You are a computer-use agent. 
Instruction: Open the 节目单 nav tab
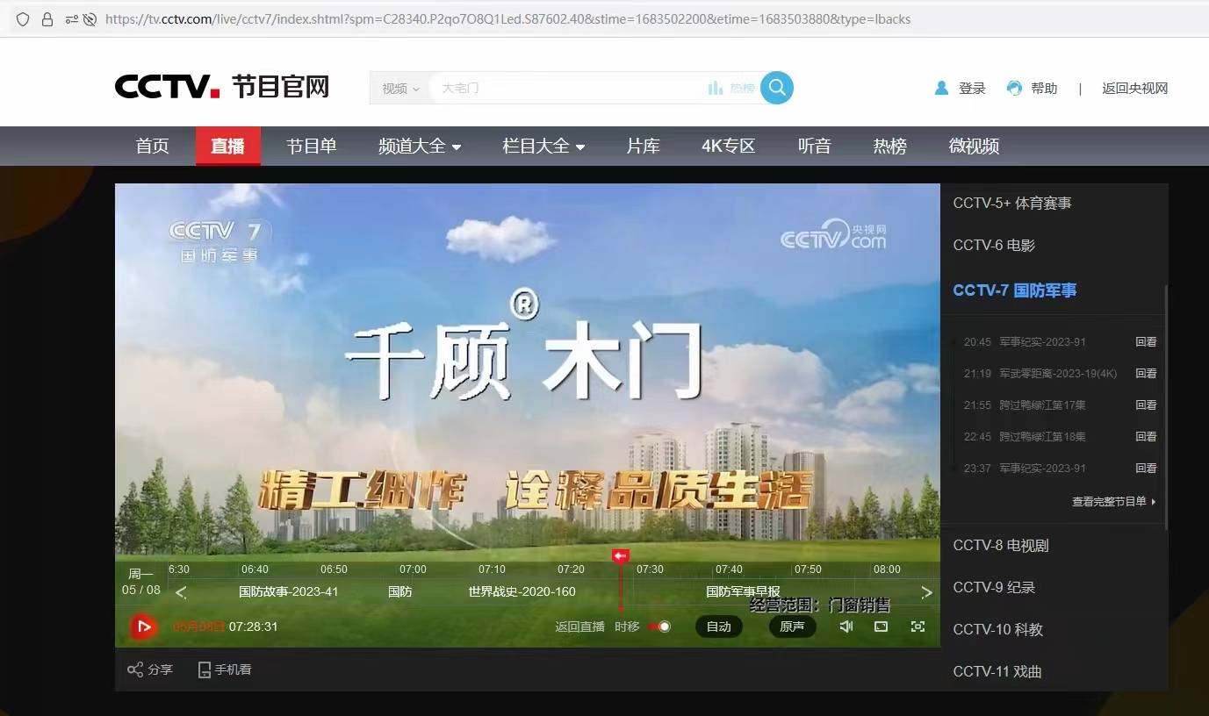(312, 147)
